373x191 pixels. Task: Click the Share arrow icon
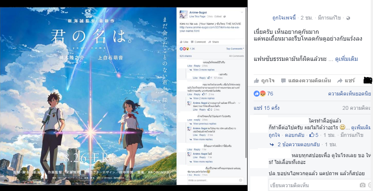point(210,42)
